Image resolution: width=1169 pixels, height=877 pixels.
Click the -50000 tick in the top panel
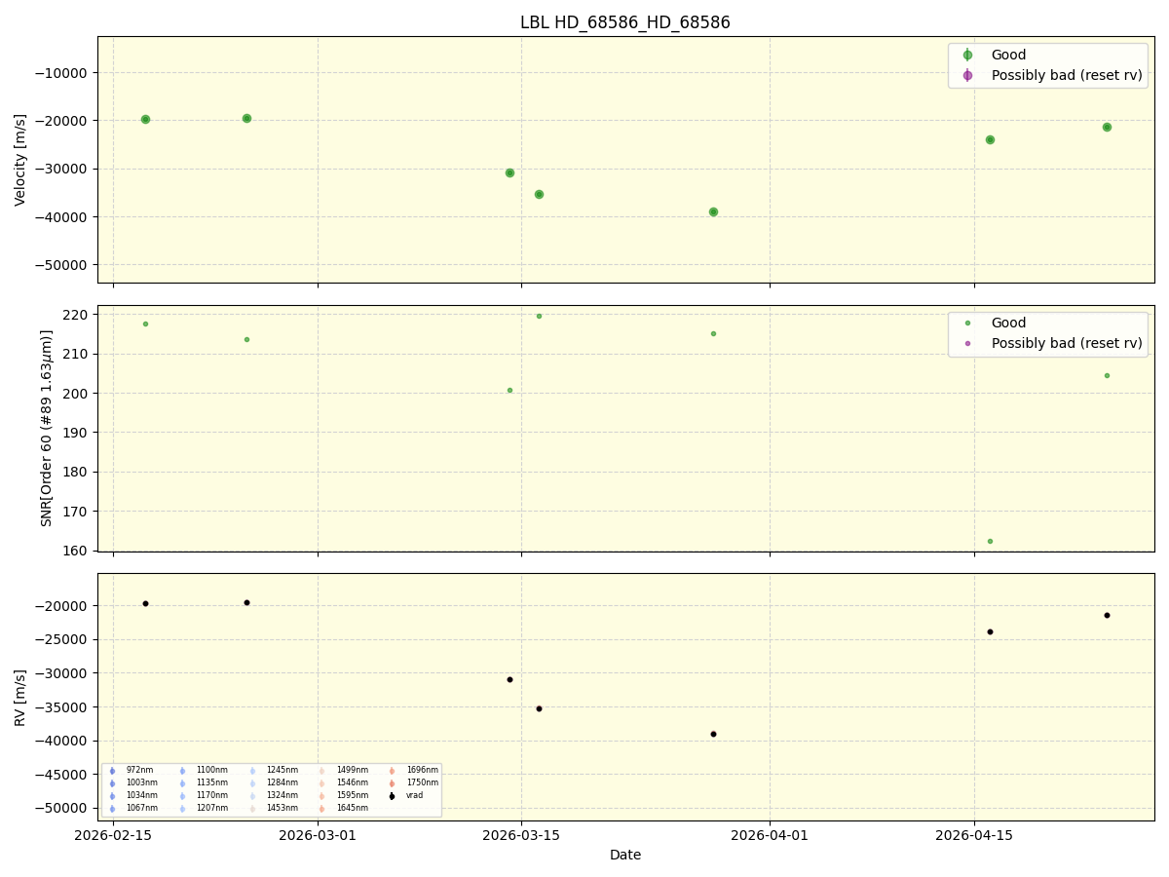pyautogui.click(x=62, y=265)
